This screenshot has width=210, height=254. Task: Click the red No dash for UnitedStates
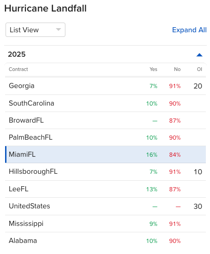coord(178,207)
